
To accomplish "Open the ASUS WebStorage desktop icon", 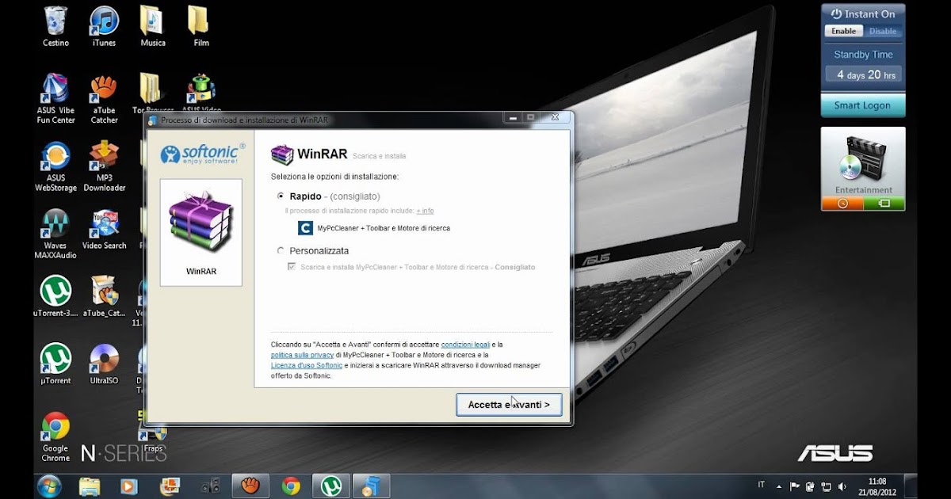I will tap(55, 166).
